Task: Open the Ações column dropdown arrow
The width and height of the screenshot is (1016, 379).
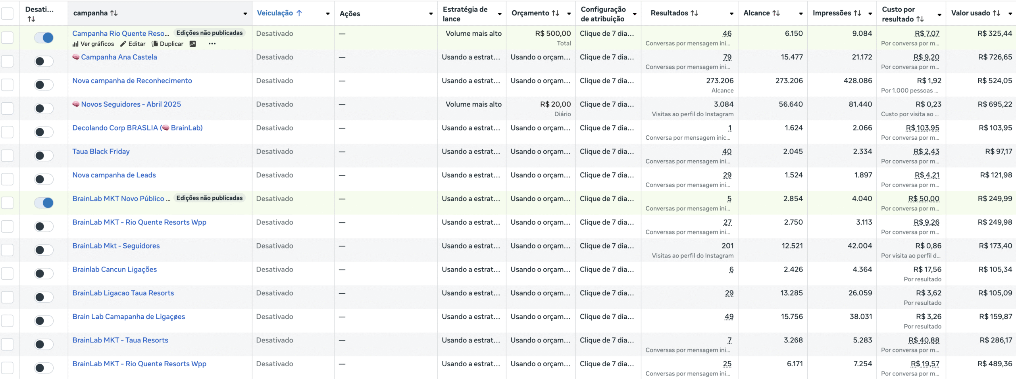Action: click(431, 13)
